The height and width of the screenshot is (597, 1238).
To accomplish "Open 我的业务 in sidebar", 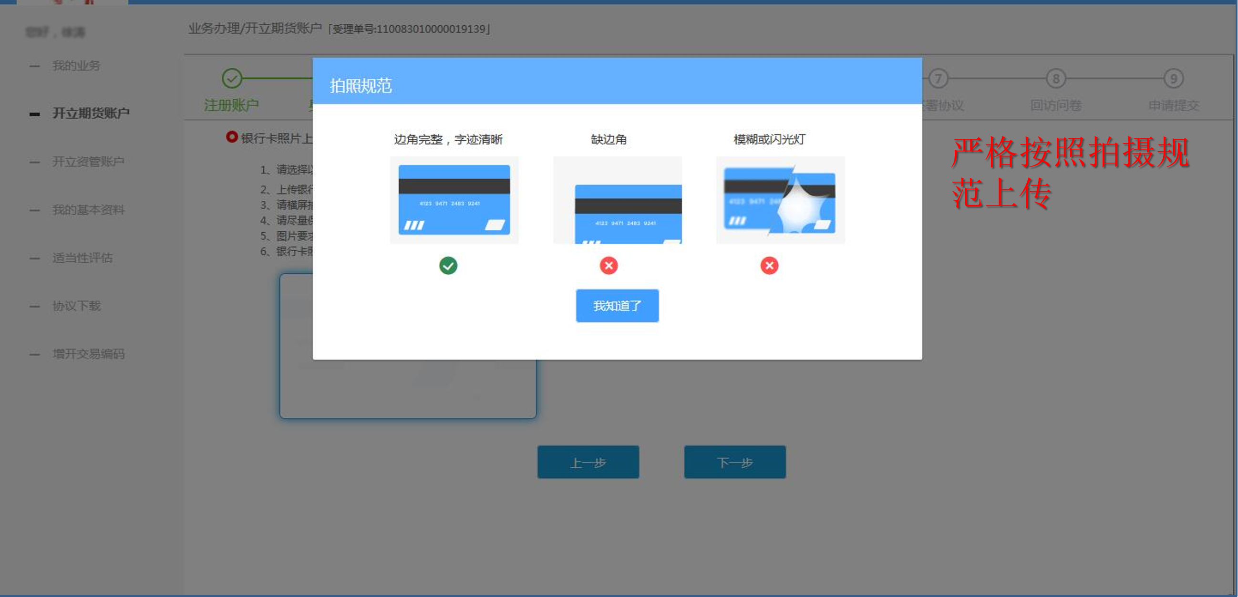I will tap(76, 66).
